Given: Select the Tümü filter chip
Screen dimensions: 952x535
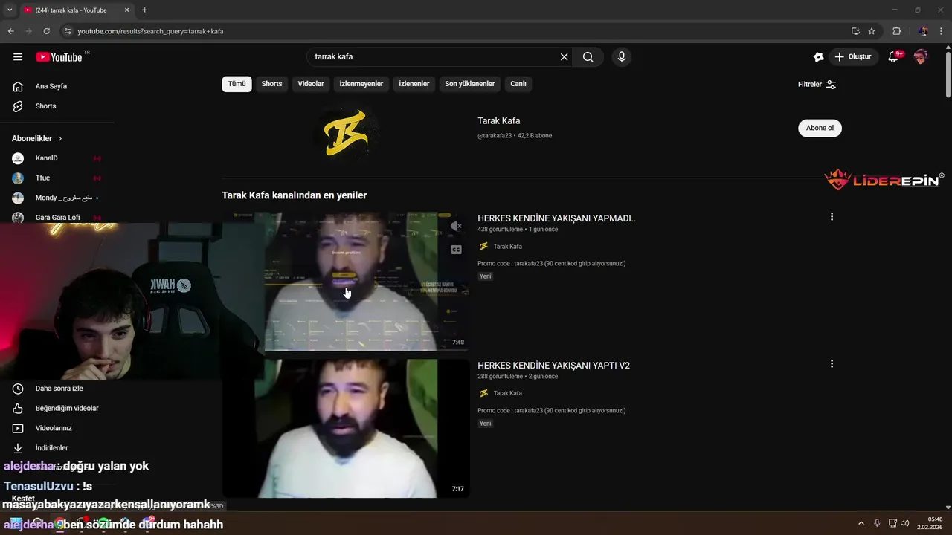Looking at the screenshot, I should [237, 84].
